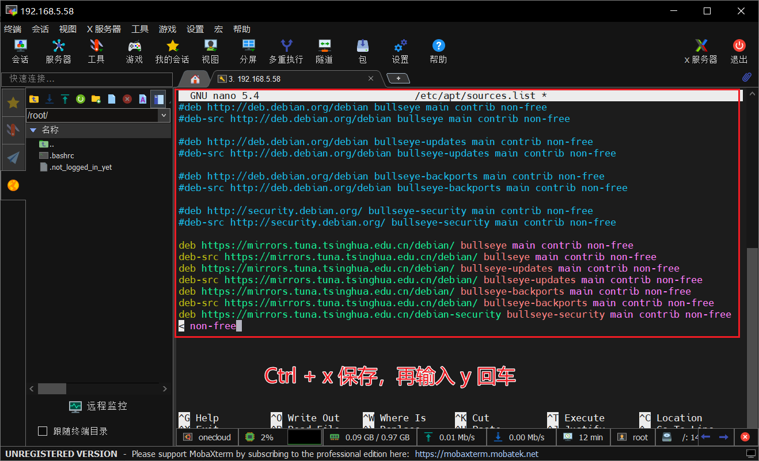
Task: Open the 宏 menu
Action: [x=218, y=29]
